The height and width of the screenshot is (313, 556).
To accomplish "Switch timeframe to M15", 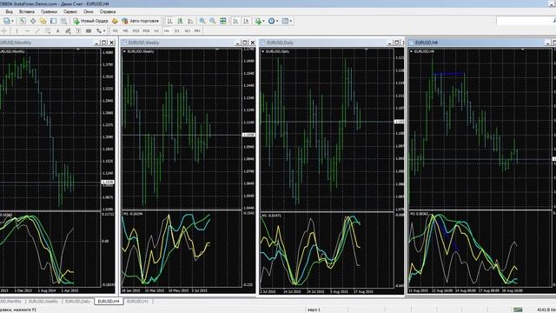I will click(x=136, y=31).
